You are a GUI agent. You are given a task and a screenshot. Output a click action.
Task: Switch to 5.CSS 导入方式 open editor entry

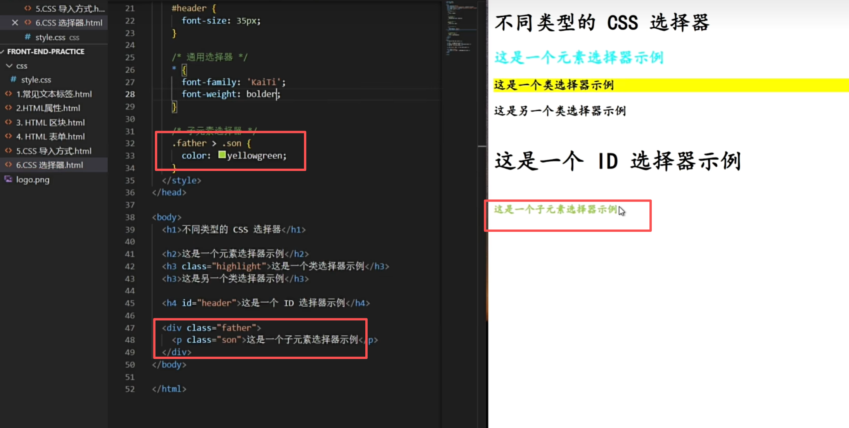tap(70, 9)
